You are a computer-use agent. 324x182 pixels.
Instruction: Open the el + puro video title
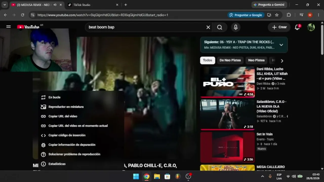pyautogui.click(x=272, y=74)
